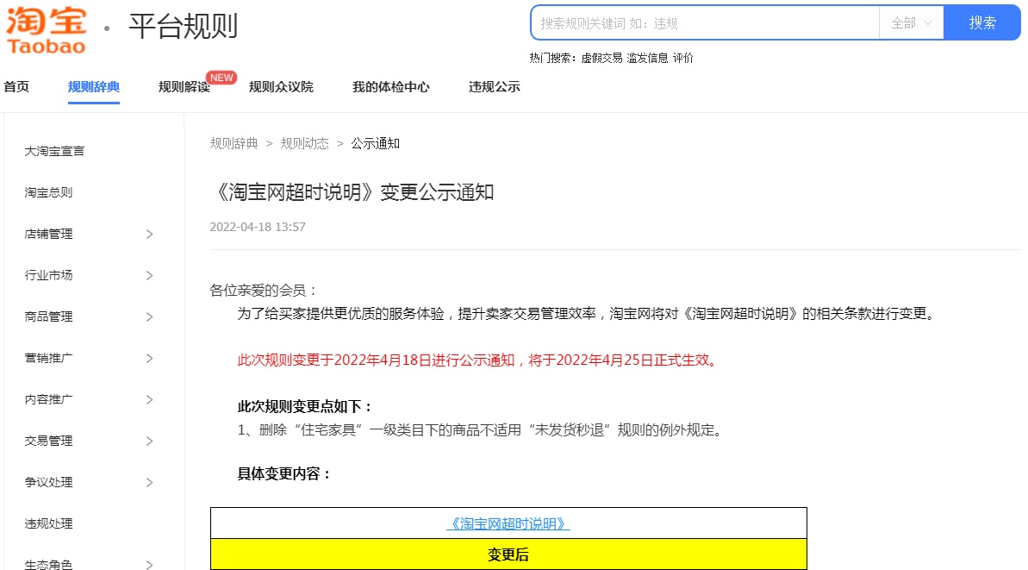The height and width of the screenshot is (570, 1028).
Task: Open the 《淘宝网超时说明》 table link
Action: pyautogui.click(x=508, y=523)
